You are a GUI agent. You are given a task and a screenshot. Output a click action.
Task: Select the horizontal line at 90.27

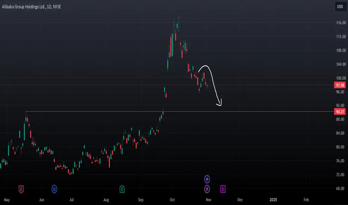(180, 111)
